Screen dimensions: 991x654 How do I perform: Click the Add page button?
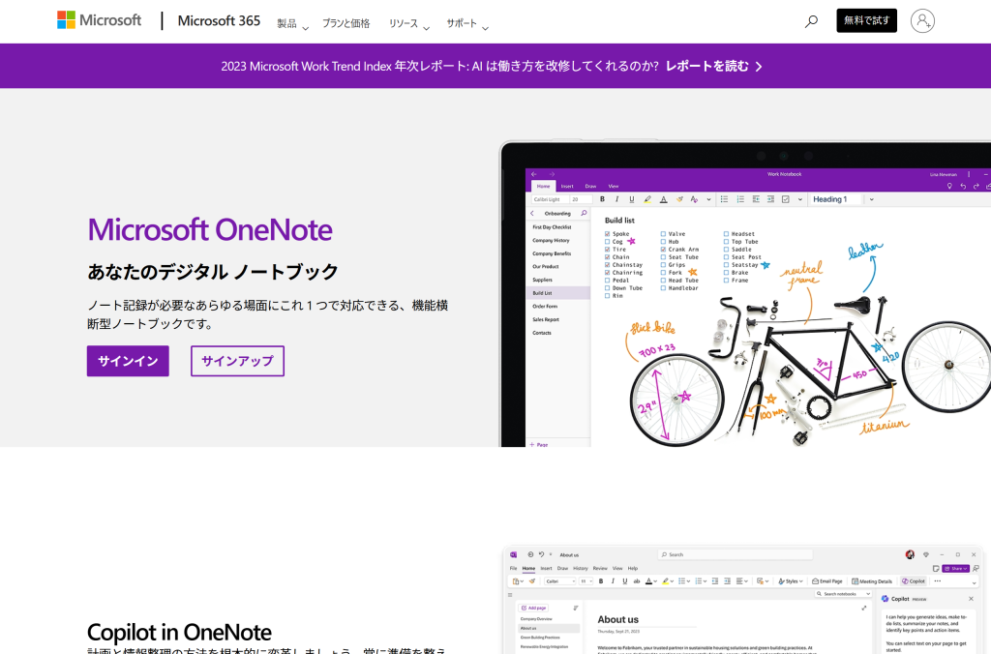(534, 608)
